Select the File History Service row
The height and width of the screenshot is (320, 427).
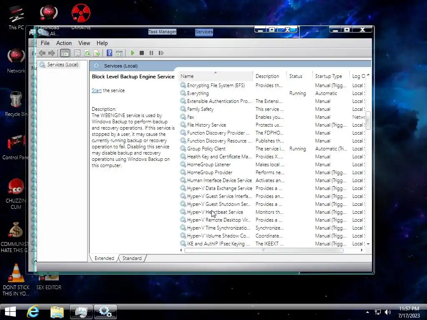click(272, 125)
